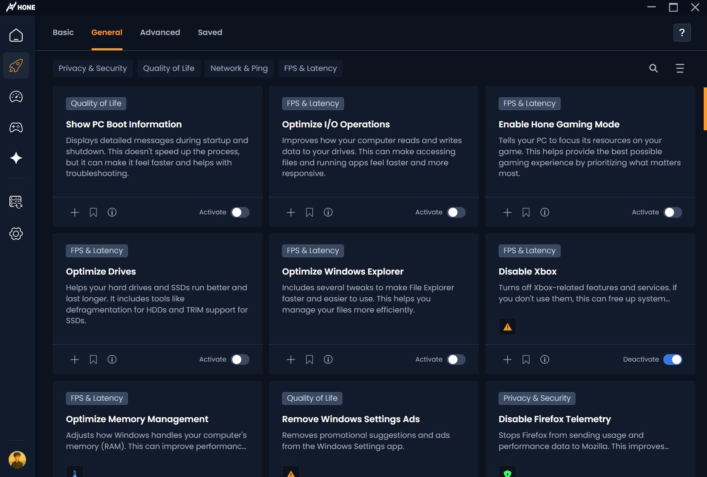Image resolution: width=707 pixels, height=477 pixels.
Task: Click Quality of Life tag on Boot Information card
Action: pyautogui.click(x=96, y=103)
